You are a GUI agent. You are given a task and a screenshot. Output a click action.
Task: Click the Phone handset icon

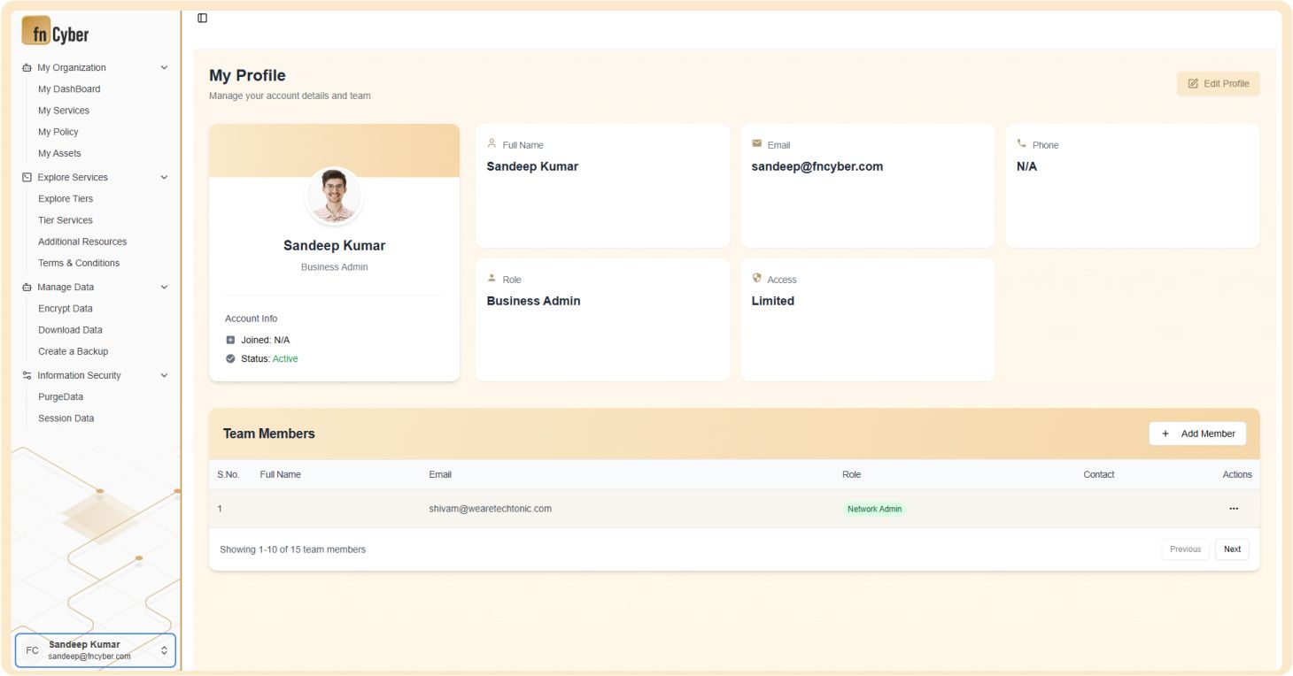click(1021, 142)
